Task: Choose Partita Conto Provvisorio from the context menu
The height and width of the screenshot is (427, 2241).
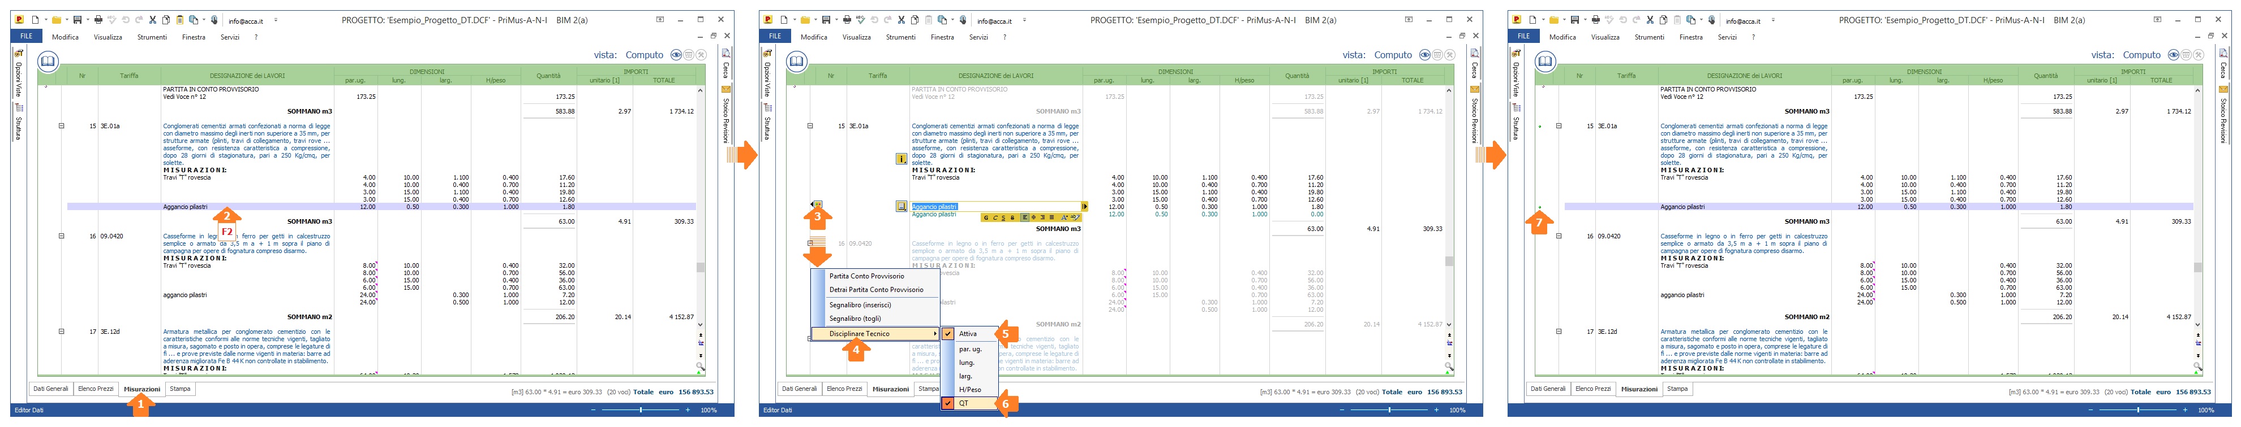Action: tap(866, 276)
